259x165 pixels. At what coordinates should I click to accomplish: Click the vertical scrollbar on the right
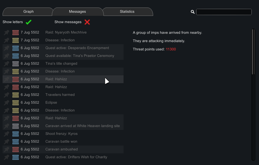253,52
